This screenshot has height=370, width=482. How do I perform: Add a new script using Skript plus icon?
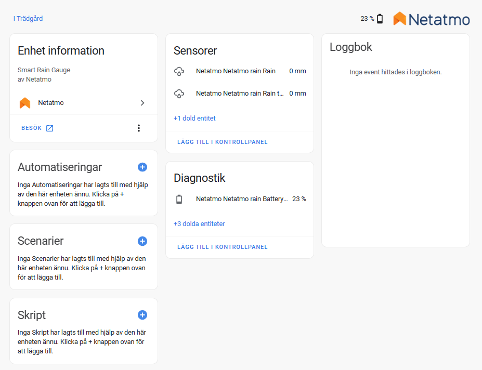(142, 315)
